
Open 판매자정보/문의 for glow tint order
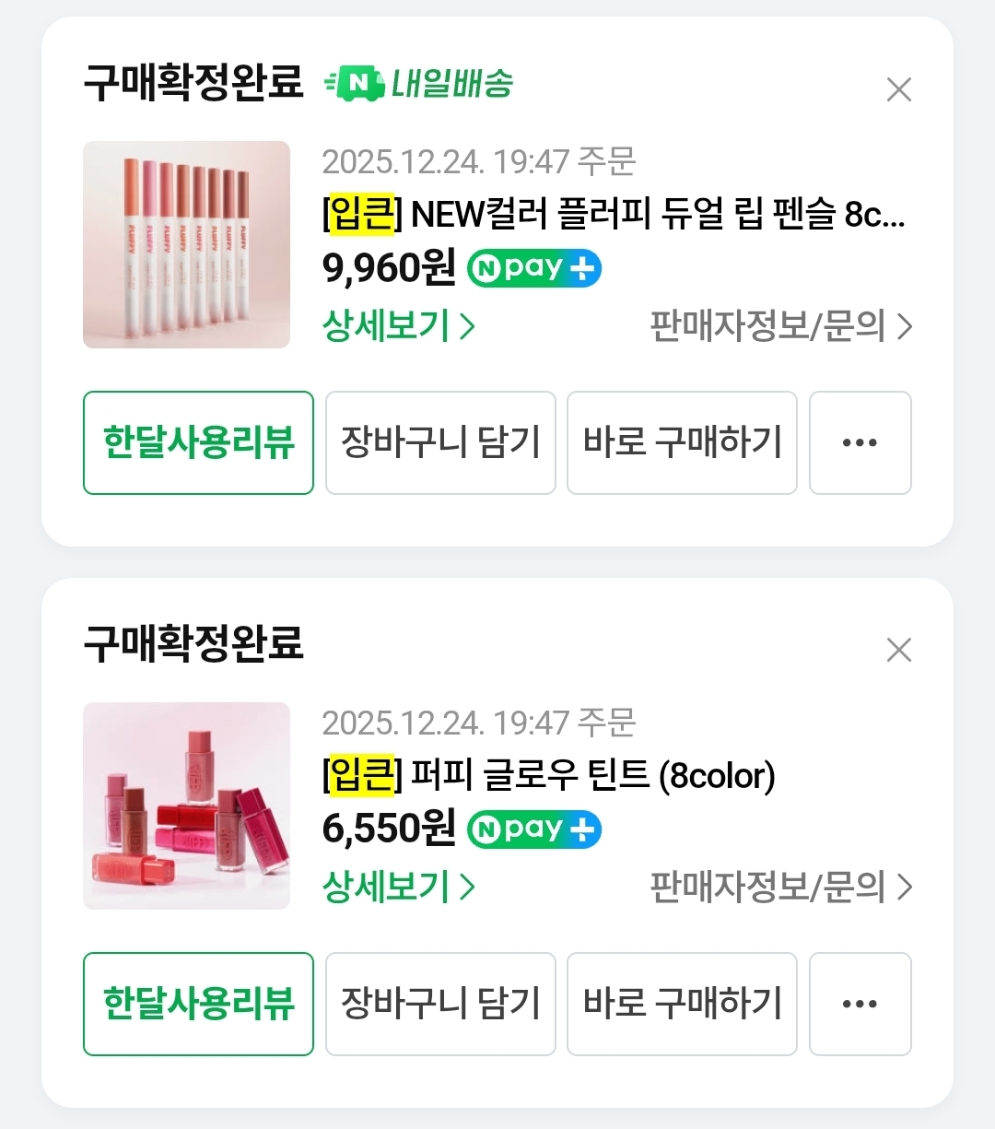[x=780, y=887]
